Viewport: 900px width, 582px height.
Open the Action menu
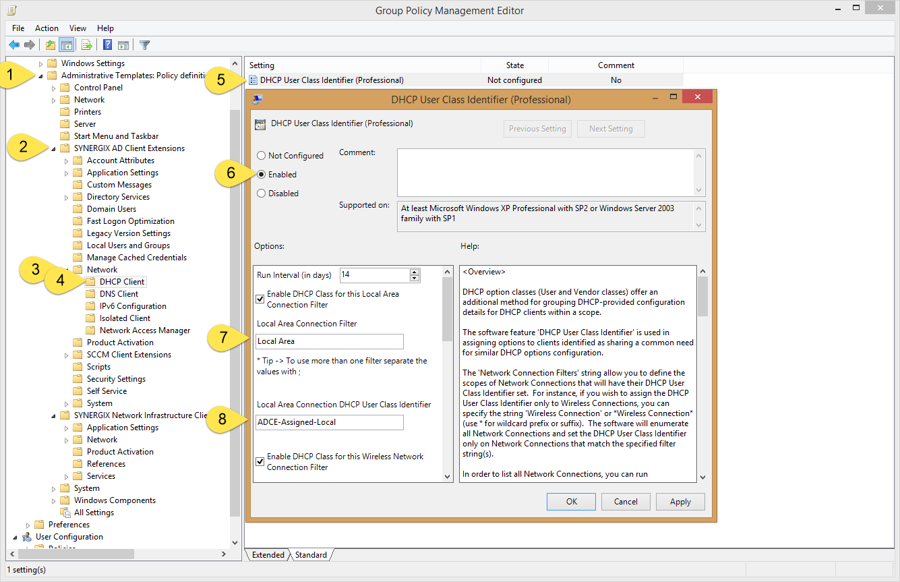47,28
